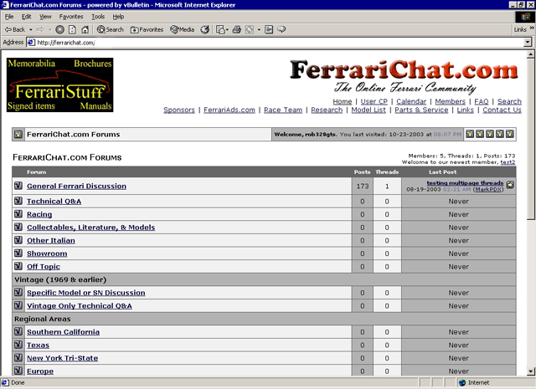Screen dimensions: 536x389
Task: Click the Forward arrow in the toolbar
Action: (40, 30)
